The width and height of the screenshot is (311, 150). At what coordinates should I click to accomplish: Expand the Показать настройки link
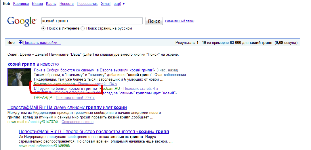point(42,42)
